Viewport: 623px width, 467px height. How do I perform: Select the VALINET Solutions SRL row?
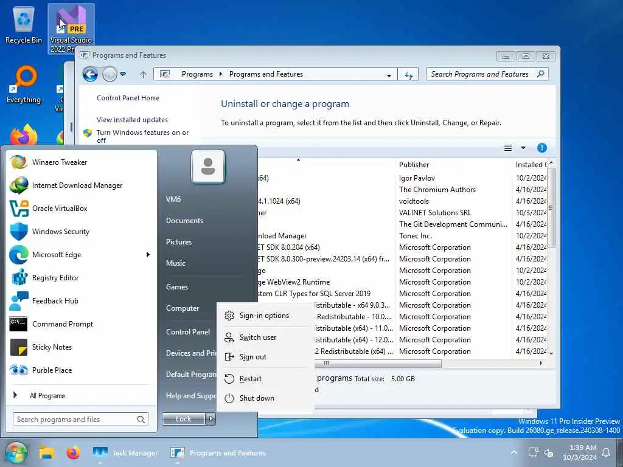click(402, 213)
